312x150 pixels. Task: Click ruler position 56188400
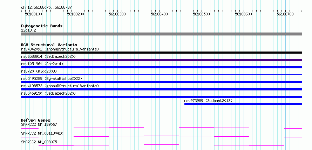160,14
